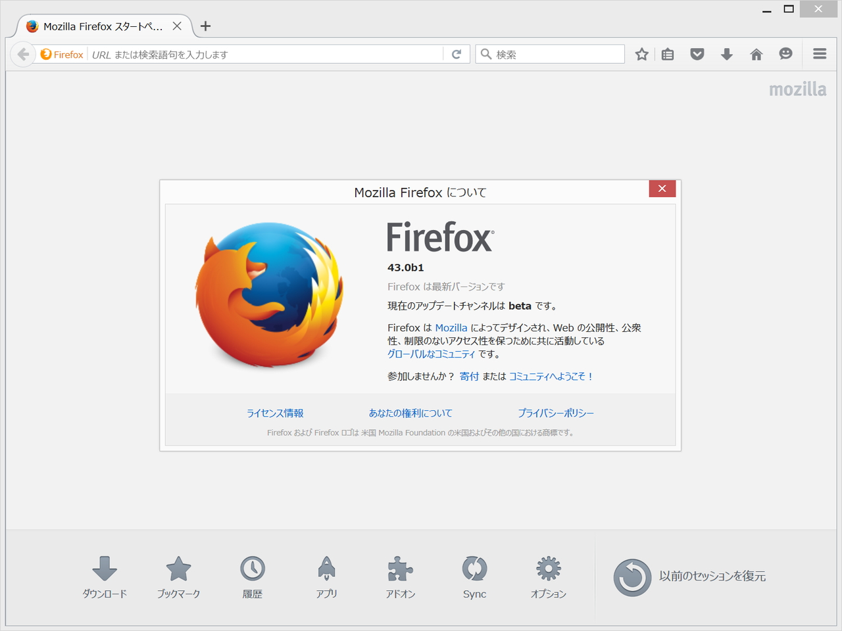Open ブックマーク from the start page icons

click(178, 577)
